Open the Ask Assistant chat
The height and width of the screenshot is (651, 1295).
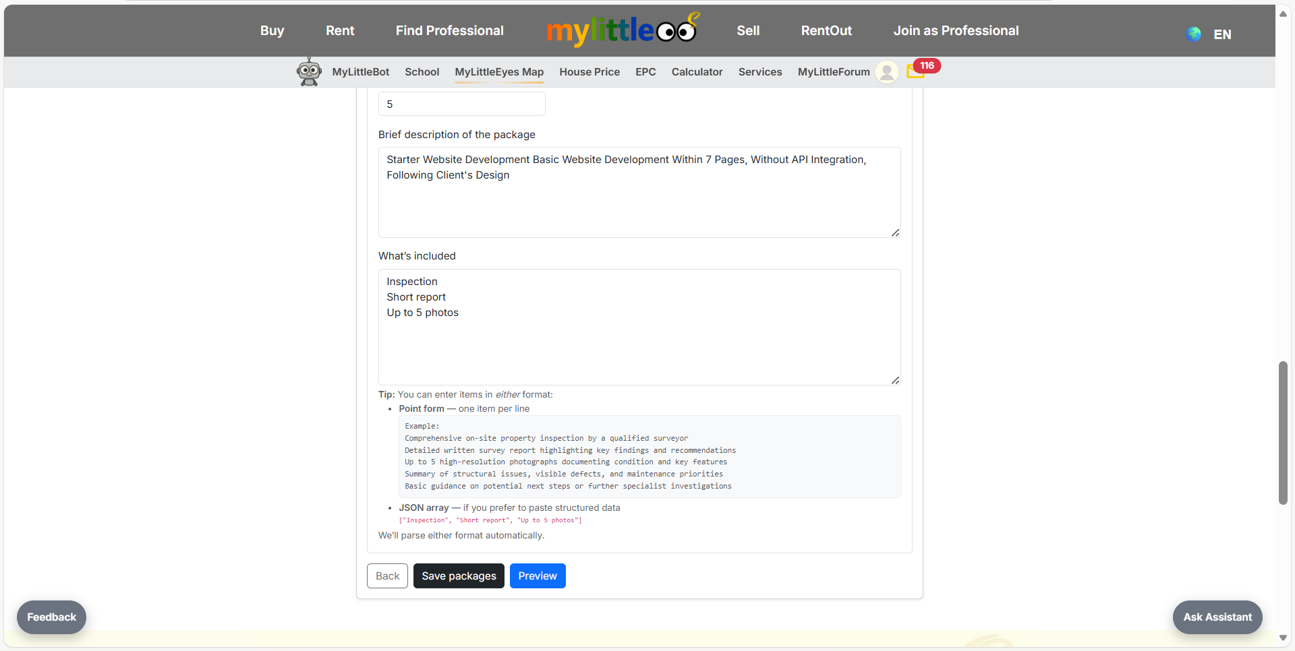1217,617
